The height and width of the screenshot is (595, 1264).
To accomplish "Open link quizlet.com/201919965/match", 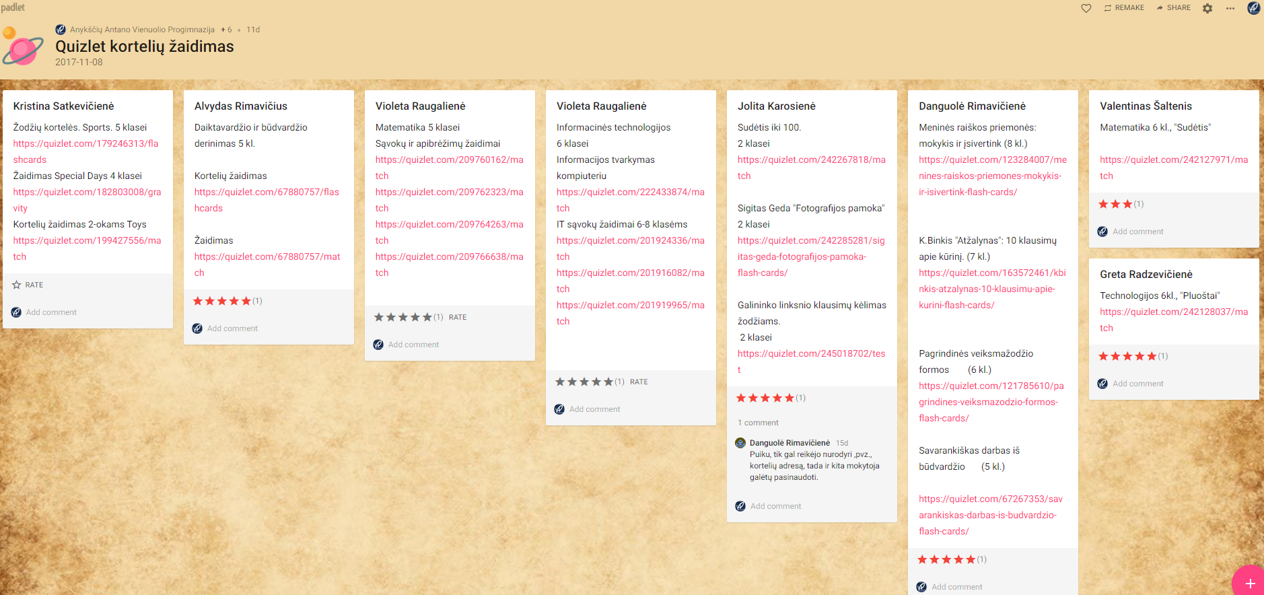I will coord(630,313).
